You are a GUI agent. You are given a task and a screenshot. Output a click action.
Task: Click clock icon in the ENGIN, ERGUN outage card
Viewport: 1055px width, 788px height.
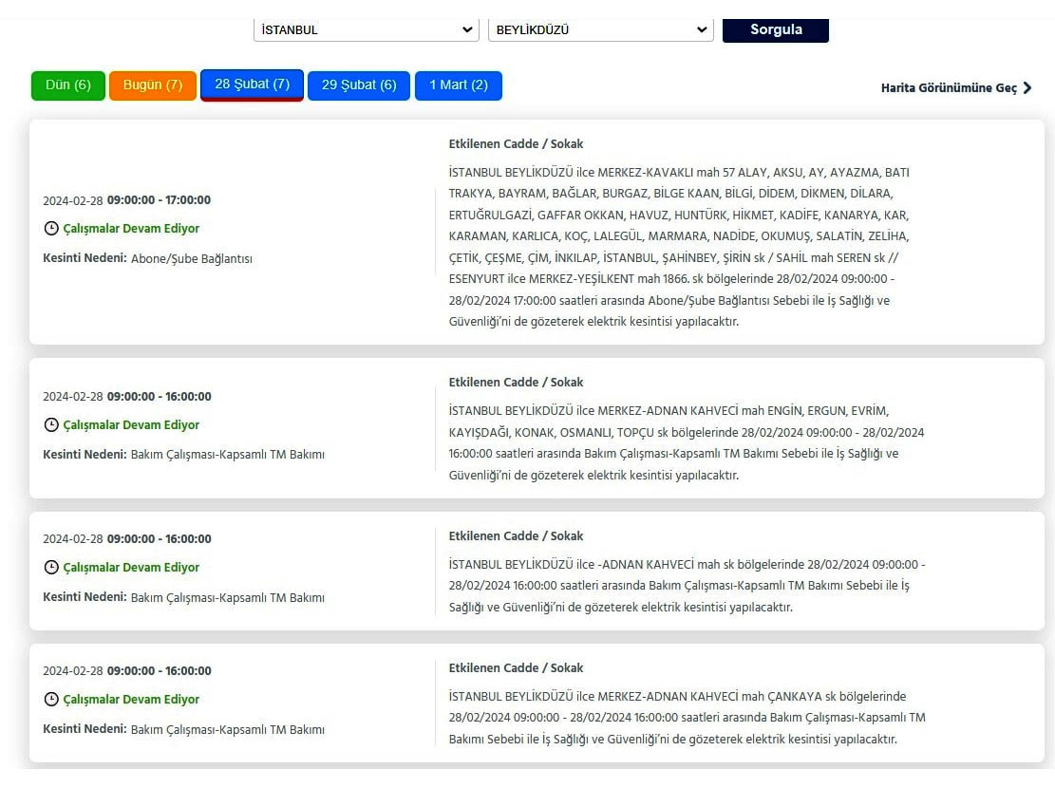(x=51, y=425)
